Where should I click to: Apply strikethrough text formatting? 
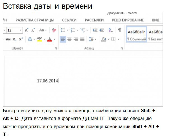coord(8,39)
